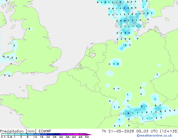The image size is (178, 138).
Task: Click the weatheronline.co.uk copyright link
Action: [154, 135]
